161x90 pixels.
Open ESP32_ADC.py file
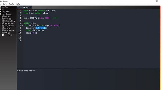[x=10, y=21]
